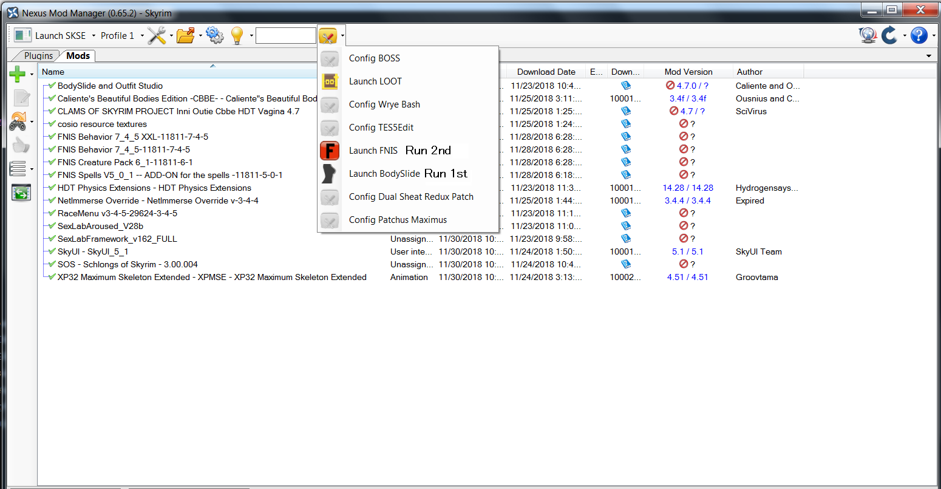941x489 pixels.
Task: Sort by the Download Date column header
Action: [546, 72]
